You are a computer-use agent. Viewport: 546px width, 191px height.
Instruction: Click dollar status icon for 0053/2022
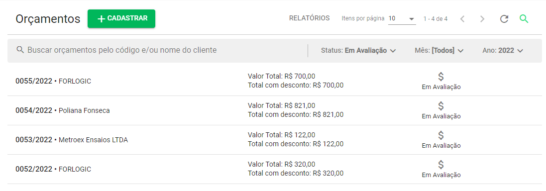click(441, 135)
